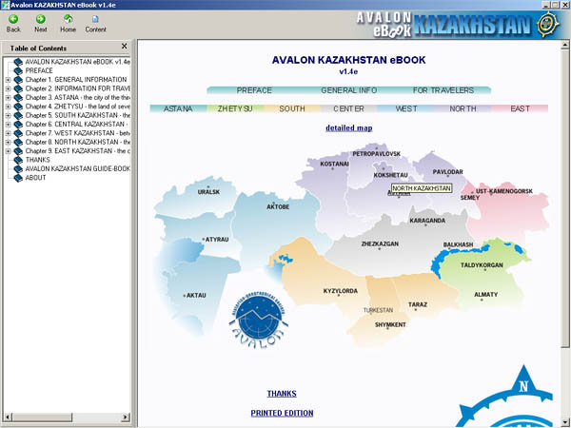571x428 pixels.
Task: Open the GENERAL INFO navigation tab
Action: click(349, 90)
